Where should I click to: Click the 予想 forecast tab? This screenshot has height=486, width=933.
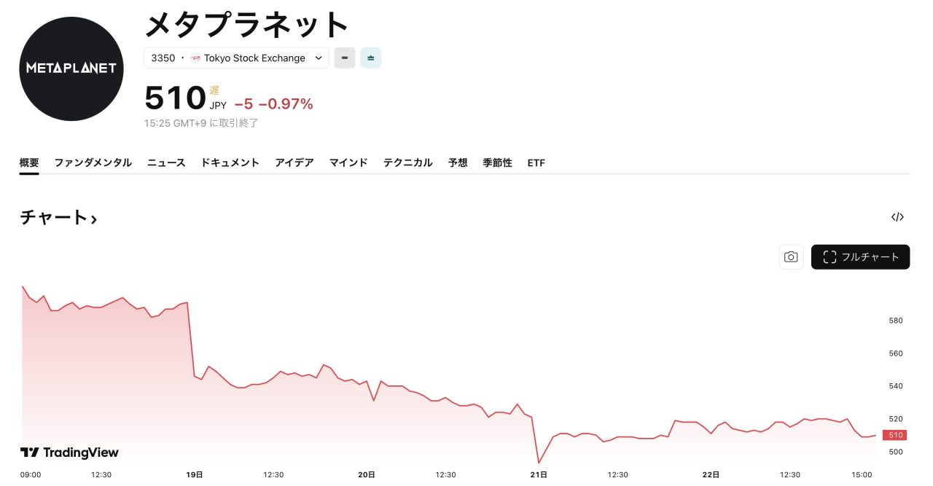pos(458,163)
